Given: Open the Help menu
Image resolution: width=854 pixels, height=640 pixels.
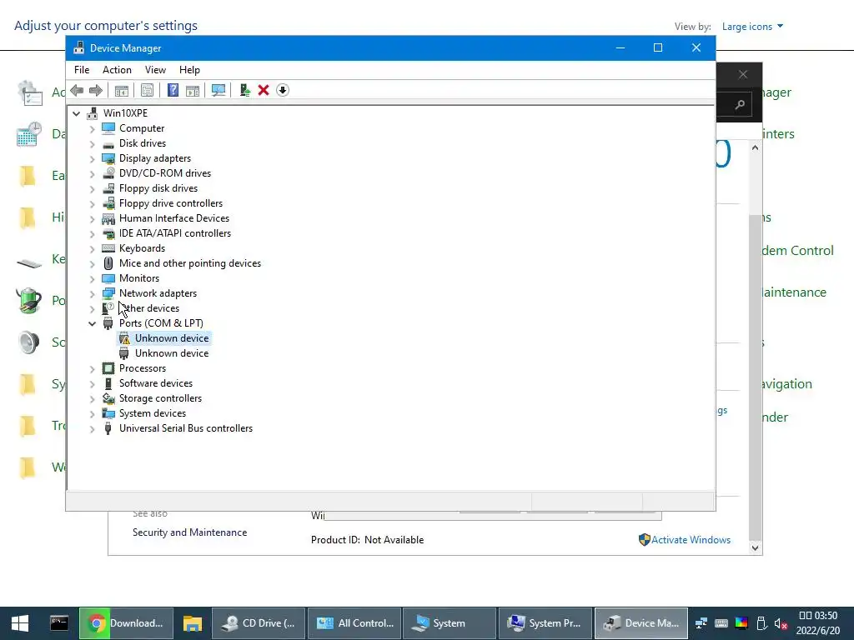Looking at the screenshot, I should tap(189, 70).
